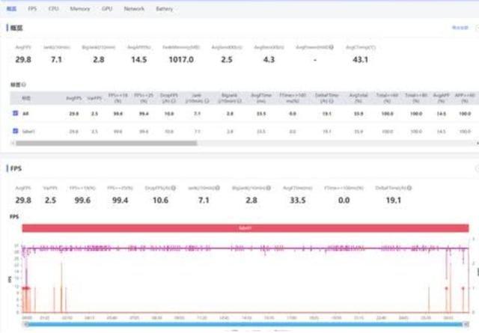
Task: Select the red label1 bar above FPS chart
Action: tap(243, 227)
